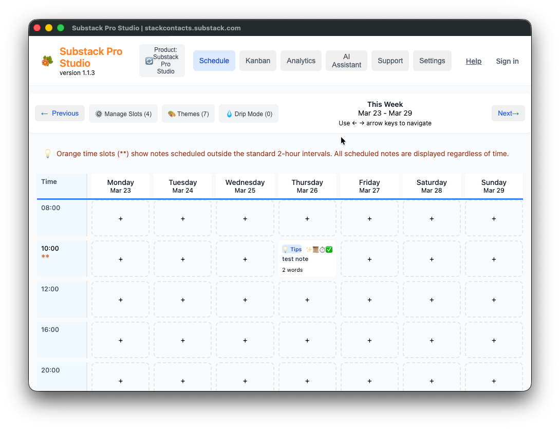Add a note at 08:00 on Thursday
This screenshot has height=429, width=560.
(307, 218)
